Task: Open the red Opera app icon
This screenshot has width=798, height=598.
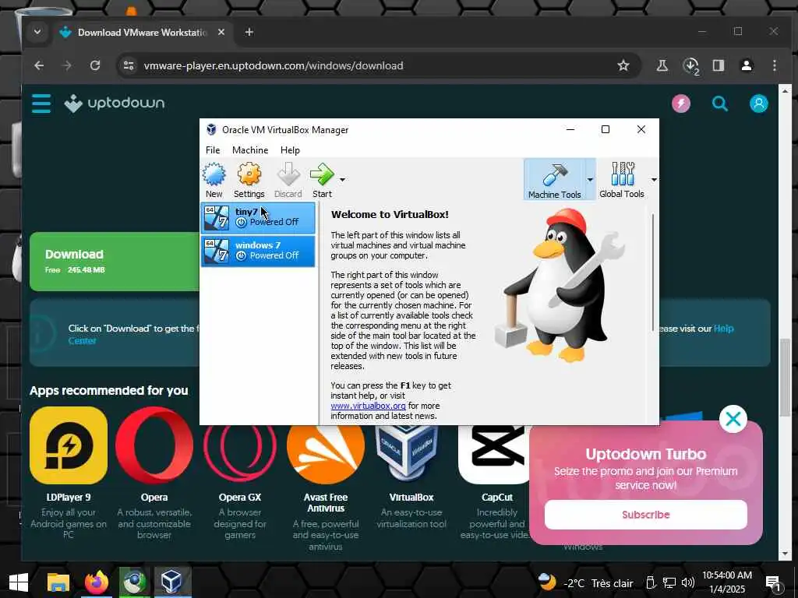Action: pyautogui.click(x=154, y=445)
